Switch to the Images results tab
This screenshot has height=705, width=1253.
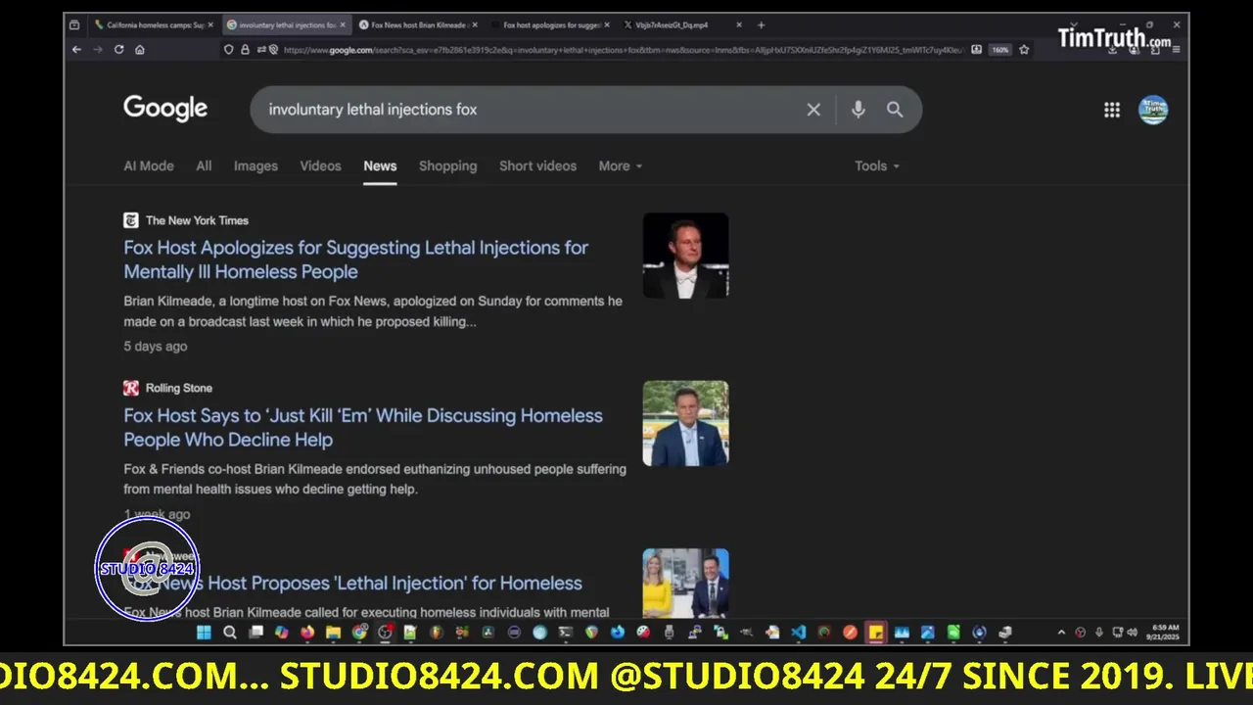point(255,165)
